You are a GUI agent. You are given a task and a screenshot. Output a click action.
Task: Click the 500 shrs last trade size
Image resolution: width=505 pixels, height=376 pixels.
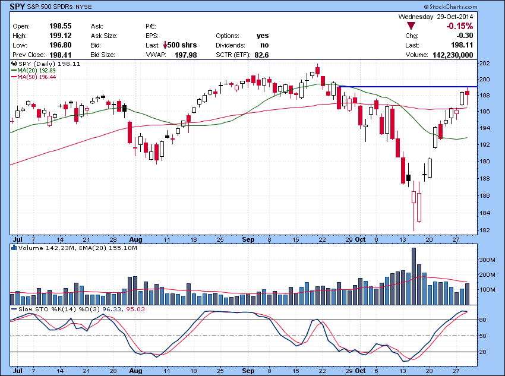pyautogui.click(x=182, y=45)
